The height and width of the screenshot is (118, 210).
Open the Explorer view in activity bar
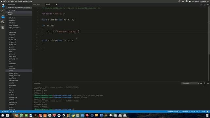(x=3, y=5)
